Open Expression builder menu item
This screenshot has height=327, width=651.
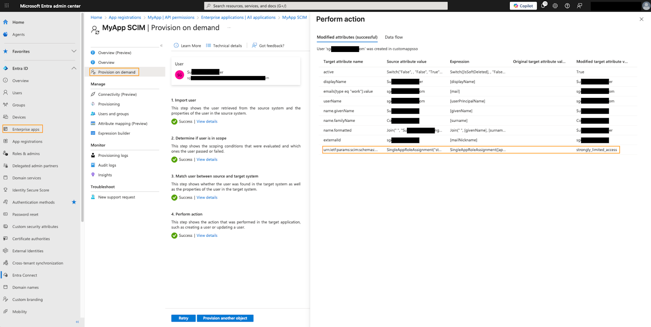[x=114, y=134]
